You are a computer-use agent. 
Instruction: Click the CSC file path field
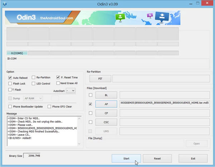pyautogui.click(x=164, y=122)
